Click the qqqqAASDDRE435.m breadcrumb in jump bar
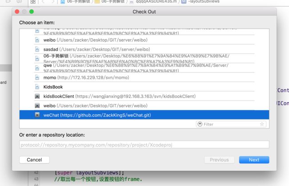289x186 pixels. [x=153, y=1]
